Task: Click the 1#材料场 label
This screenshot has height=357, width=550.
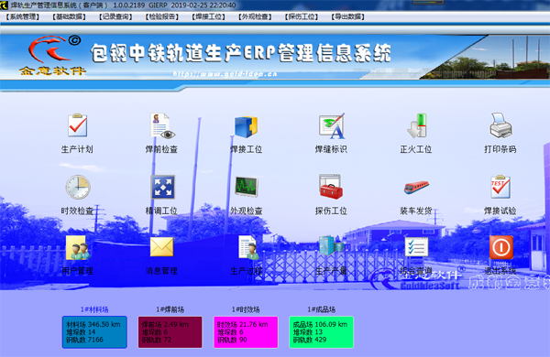Action: 94,309
